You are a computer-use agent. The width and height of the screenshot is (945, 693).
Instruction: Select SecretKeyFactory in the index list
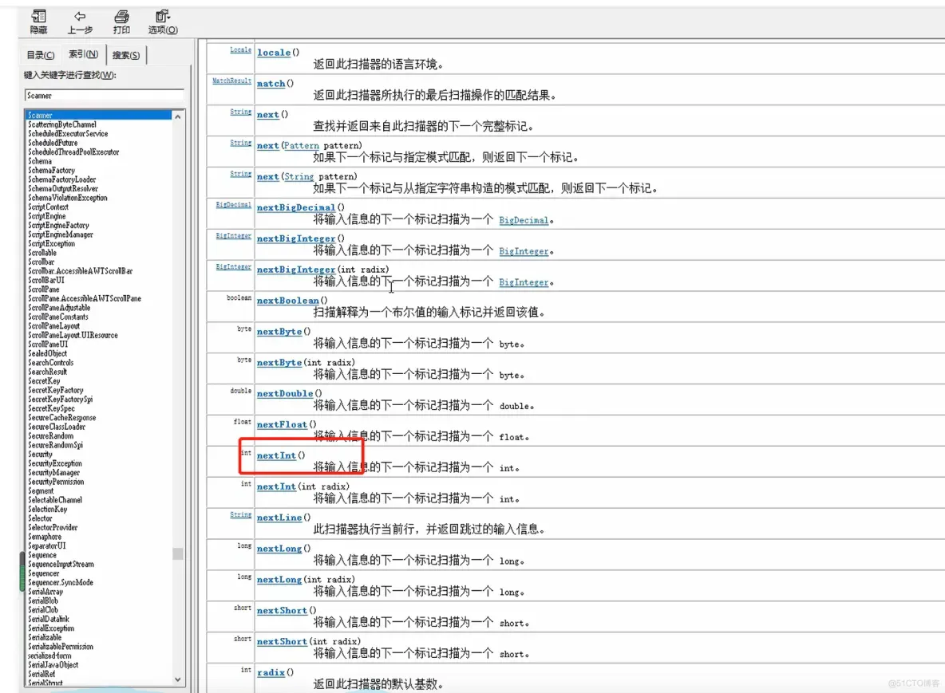[55, 390]
